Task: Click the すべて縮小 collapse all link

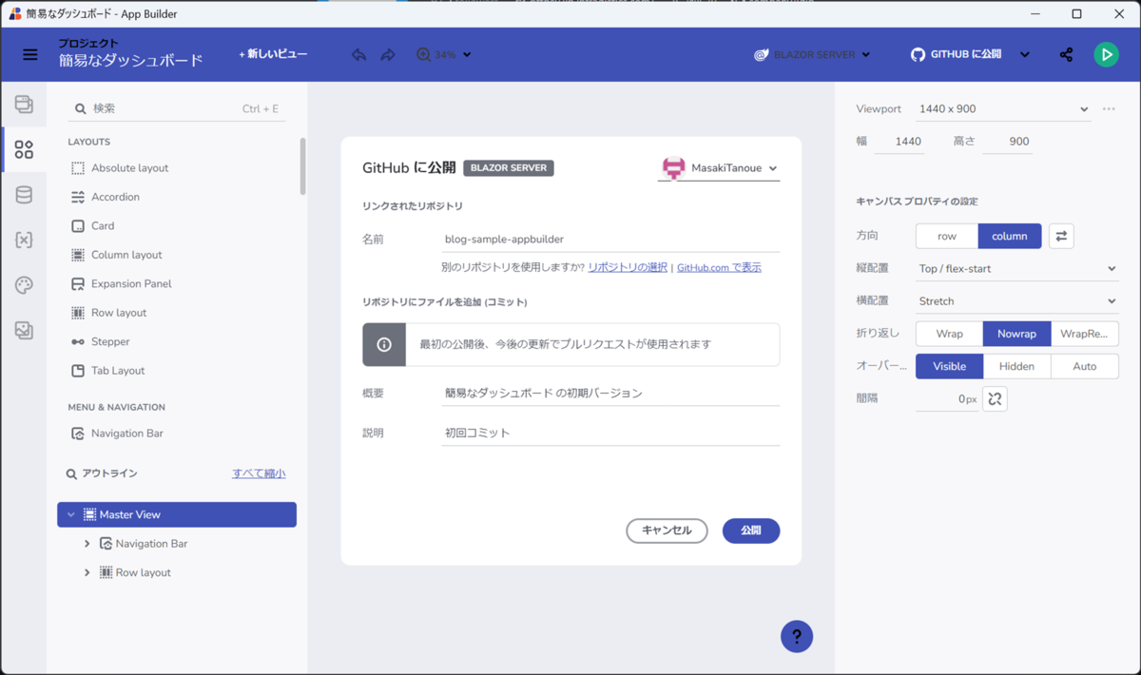Action: coord(259,473)
